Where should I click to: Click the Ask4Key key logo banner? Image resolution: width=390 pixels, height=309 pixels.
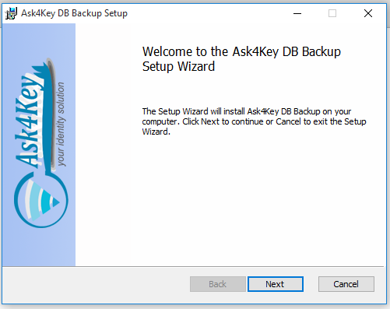[x=39, y=145]
